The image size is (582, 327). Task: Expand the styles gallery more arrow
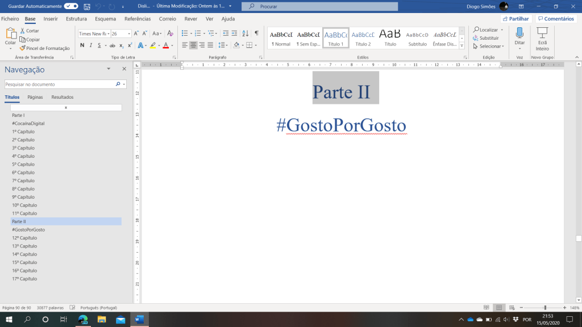(x=462, y=46)
